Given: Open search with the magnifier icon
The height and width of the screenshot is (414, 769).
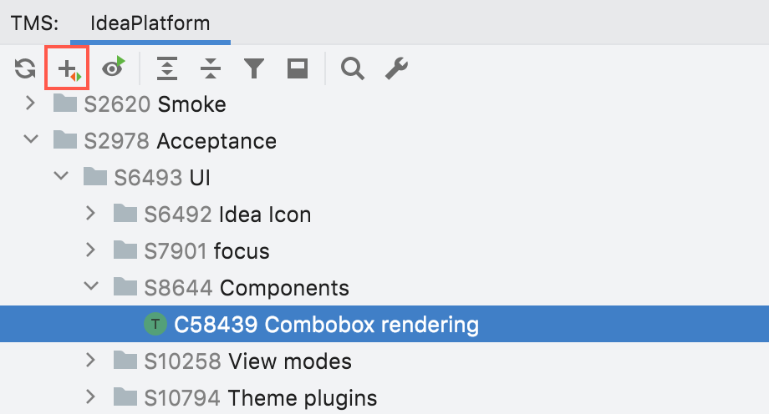Looking at the screenshot, I should pyautogui.click(x=353, y=70).
